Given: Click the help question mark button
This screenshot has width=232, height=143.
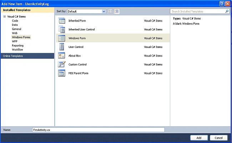Looking at the screenshot, I should 222,4.
